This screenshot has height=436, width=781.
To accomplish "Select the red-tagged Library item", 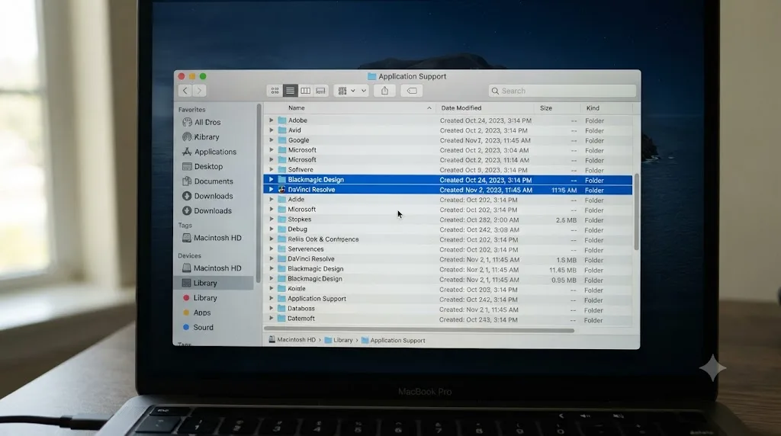I will [200, 297].
